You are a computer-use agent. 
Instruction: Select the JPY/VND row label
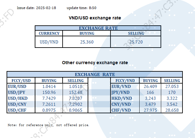[x=121, y=92]
